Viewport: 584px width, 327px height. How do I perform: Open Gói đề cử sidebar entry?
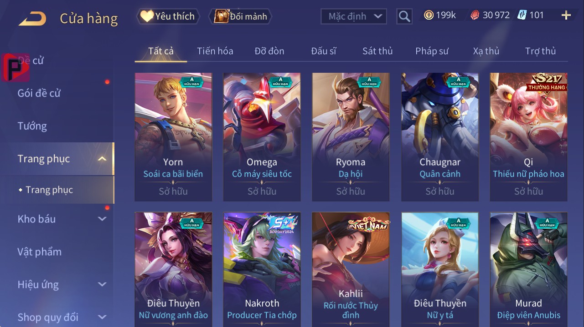[39, 93]
